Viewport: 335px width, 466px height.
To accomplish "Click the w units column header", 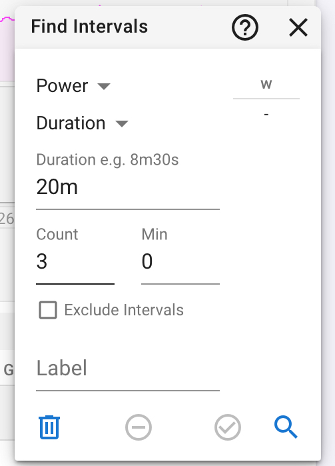I will [x=266, y=85].
